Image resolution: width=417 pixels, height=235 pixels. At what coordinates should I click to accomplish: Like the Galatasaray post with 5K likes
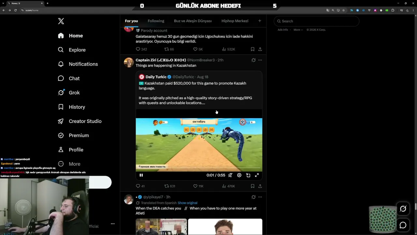(x=198, y=49)
